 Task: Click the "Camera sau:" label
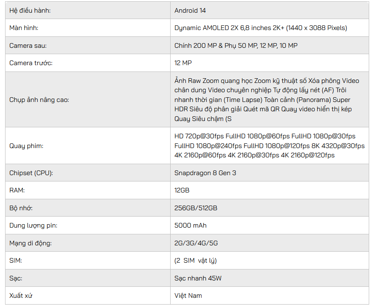[x=28, y=45]
